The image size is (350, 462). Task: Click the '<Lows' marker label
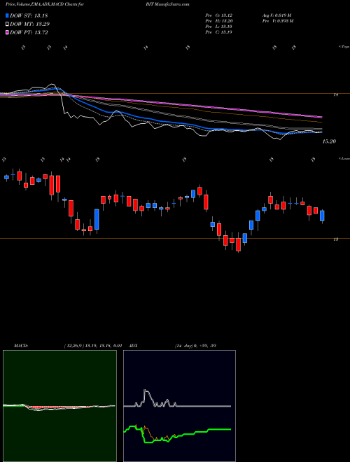(x=344, y=158)
